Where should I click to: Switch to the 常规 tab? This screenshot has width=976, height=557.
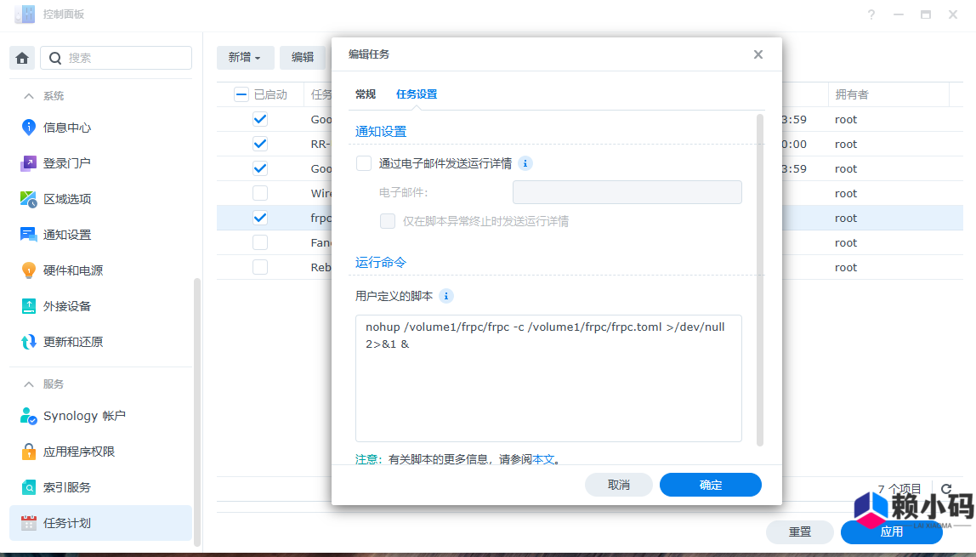366,94
